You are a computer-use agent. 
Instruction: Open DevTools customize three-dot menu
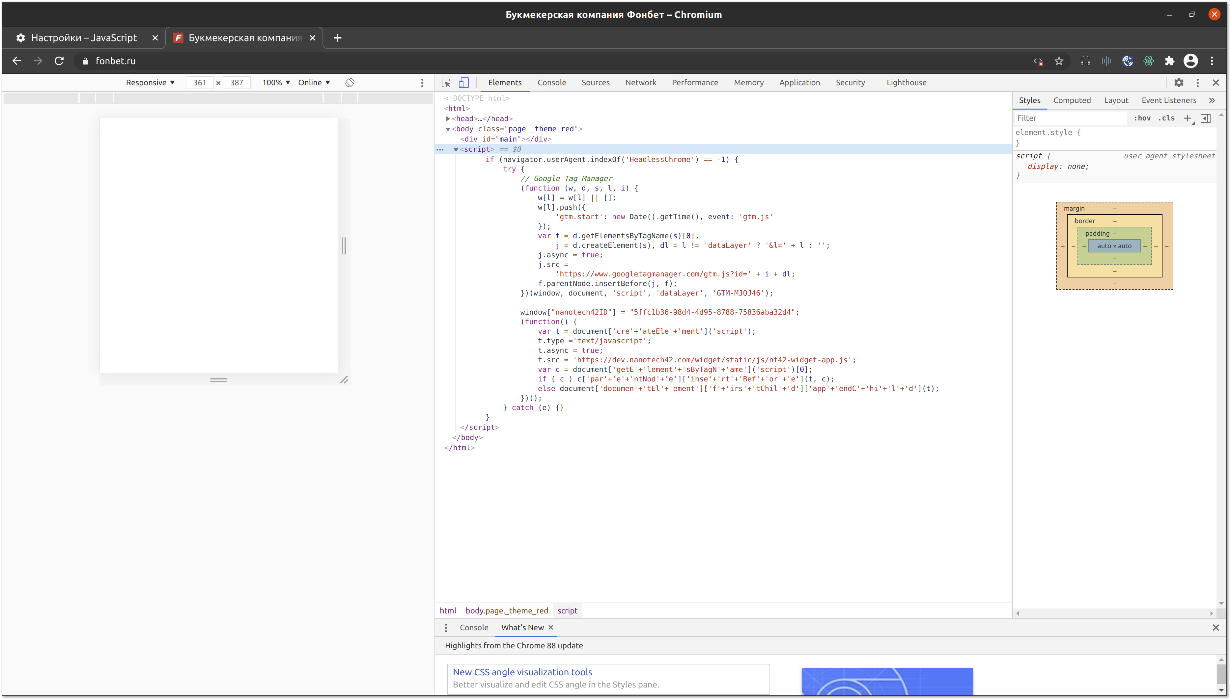tap(1197, 83)
